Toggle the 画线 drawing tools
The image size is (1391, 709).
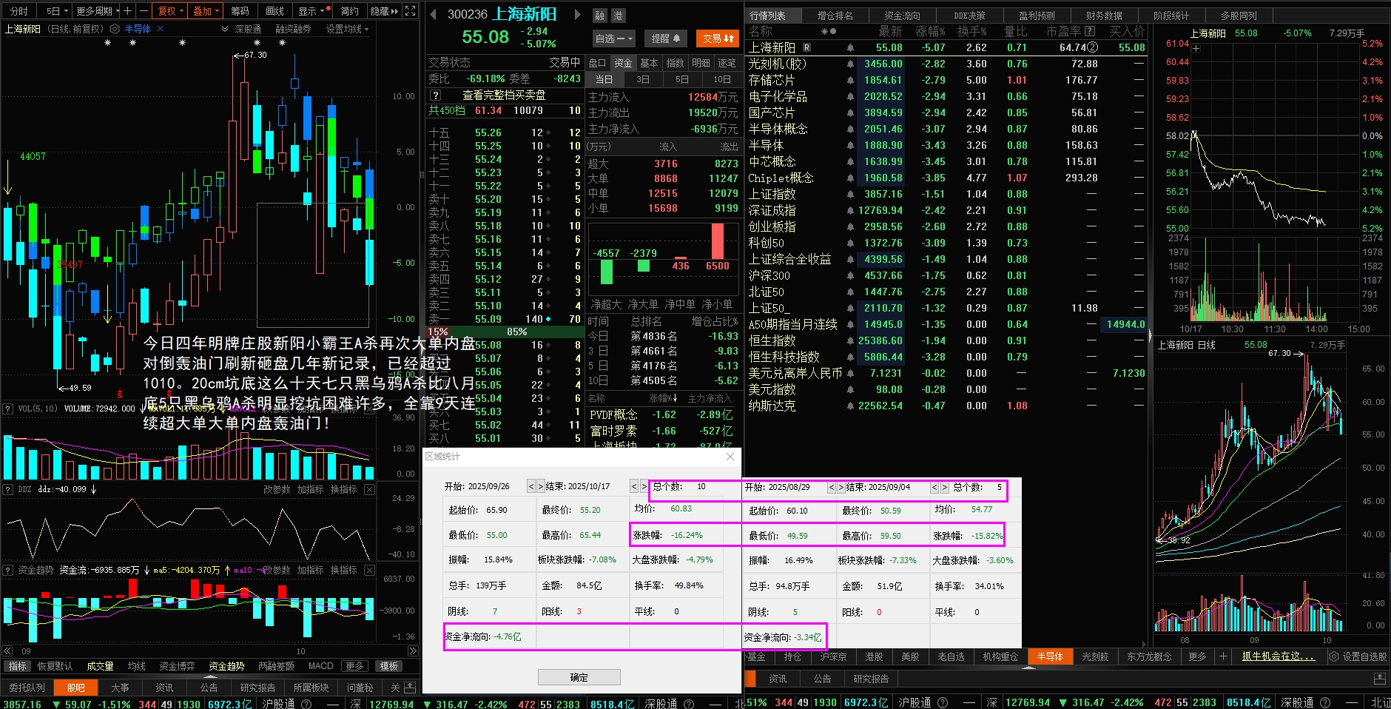[x=275, y=11]
